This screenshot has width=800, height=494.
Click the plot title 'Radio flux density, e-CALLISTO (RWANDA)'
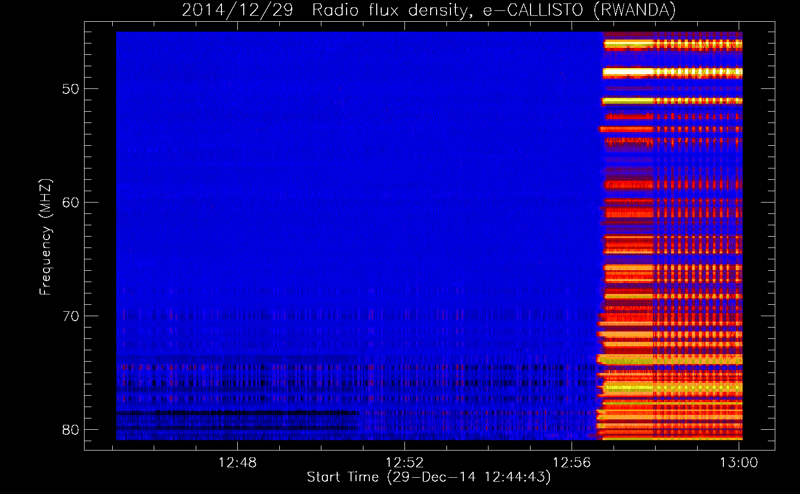click(494, 10)
